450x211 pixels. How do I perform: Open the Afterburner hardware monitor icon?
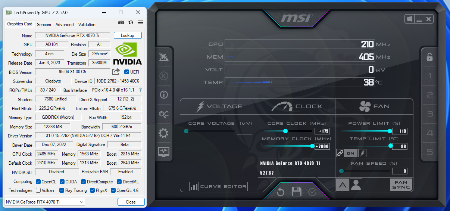163,152
